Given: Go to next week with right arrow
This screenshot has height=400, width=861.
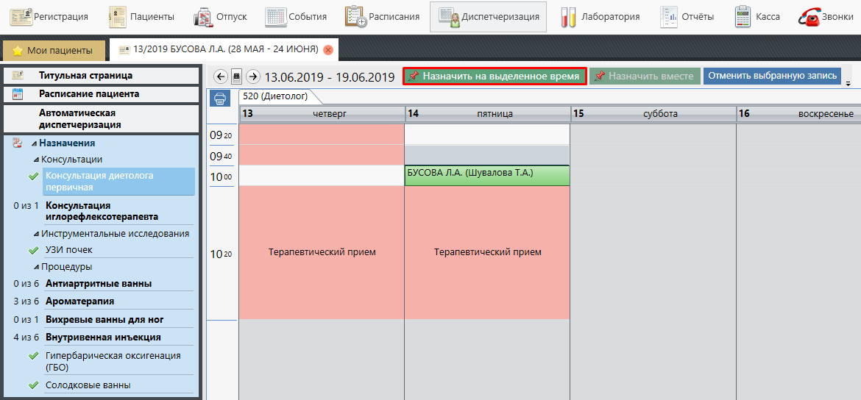Looking at the screenshot, I should 253,76.
